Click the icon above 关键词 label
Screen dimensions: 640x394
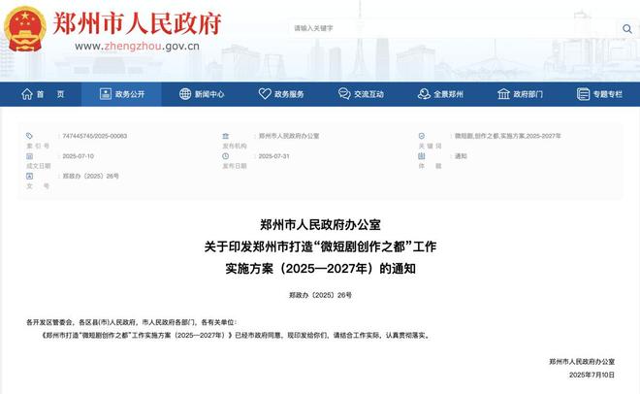point(421,136)
